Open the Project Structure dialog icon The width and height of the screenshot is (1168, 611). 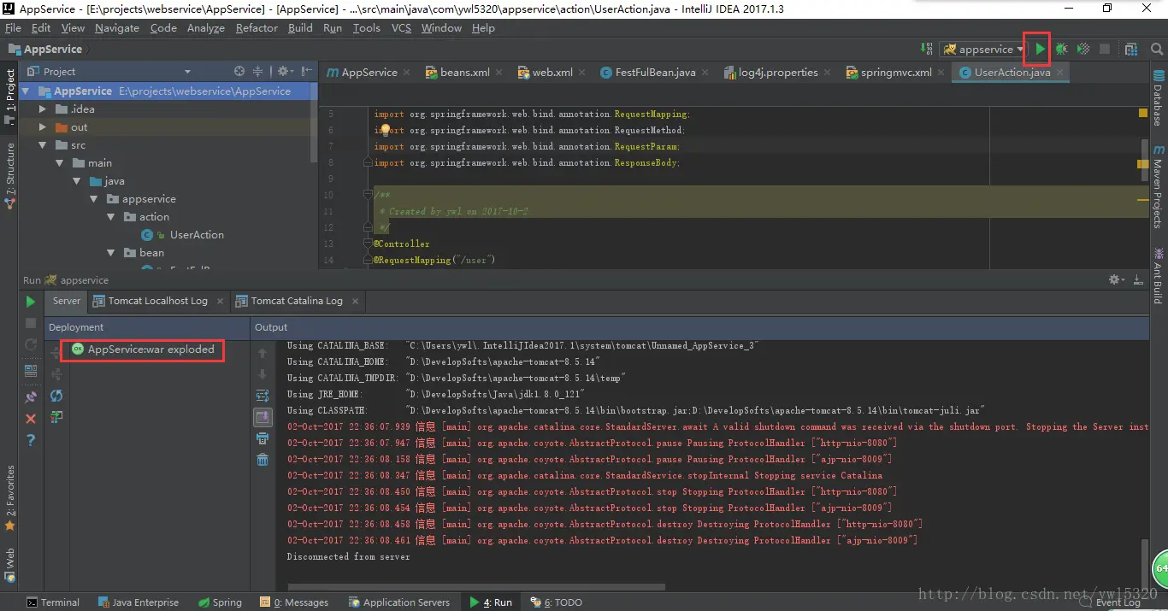click(1131, 50)
